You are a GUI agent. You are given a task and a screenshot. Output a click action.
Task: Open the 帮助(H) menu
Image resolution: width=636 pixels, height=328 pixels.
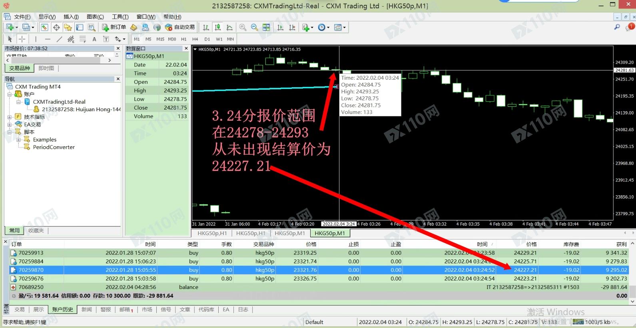tap(172, 17)
